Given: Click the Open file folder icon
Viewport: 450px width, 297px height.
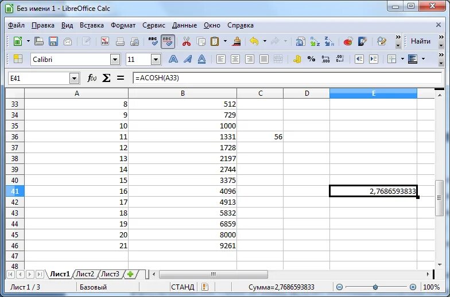Looking at the screenshot, I should click(x=39, y=41).
